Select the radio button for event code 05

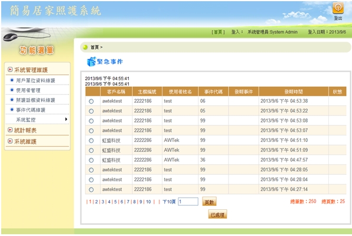[x=91, y=111]
